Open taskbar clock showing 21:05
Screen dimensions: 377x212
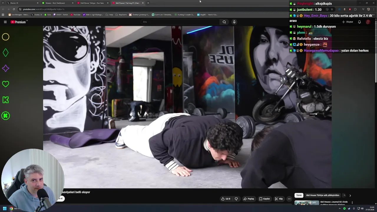click(370, 208)
